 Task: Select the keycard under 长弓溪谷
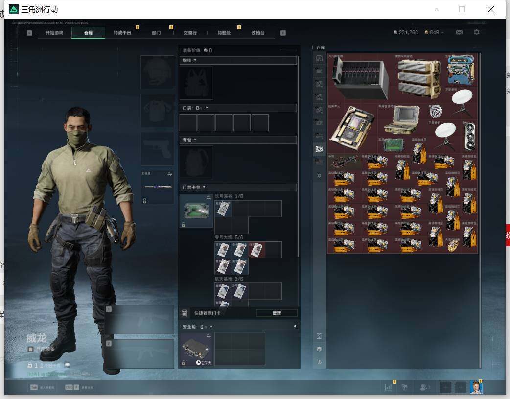coord(223,209)
